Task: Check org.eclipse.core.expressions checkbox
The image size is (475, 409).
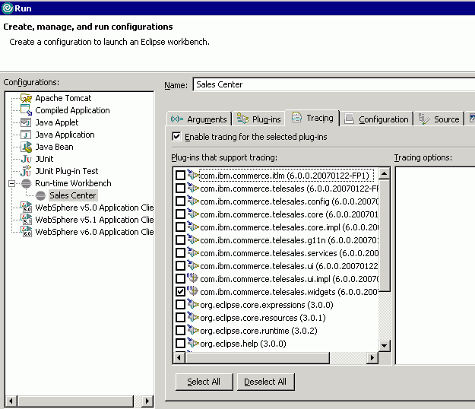Action: coord(181,305)
